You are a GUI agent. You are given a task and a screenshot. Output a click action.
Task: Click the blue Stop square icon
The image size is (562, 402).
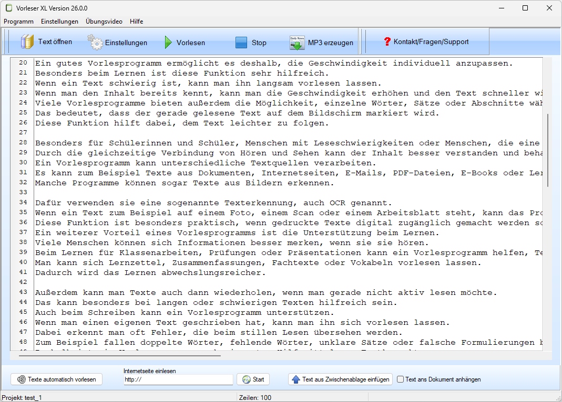tap(241, 43)
